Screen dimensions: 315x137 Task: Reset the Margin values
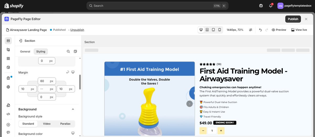[x=67, y=72]
